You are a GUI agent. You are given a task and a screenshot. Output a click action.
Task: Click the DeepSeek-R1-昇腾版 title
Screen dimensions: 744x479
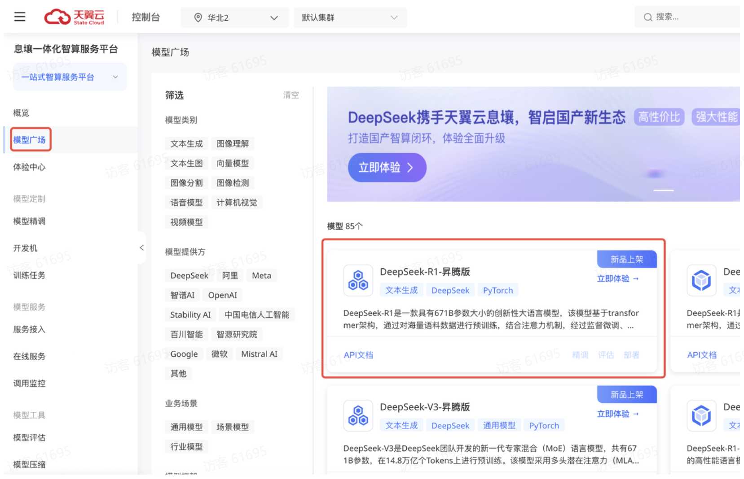(x=425, y=272)
